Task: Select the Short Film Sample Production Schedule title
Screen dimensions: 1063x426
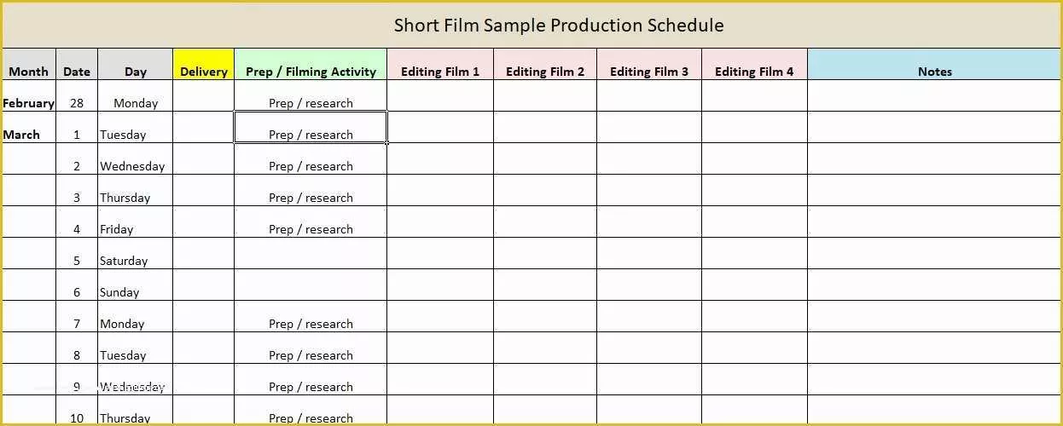Action: (x=559, y=25)
